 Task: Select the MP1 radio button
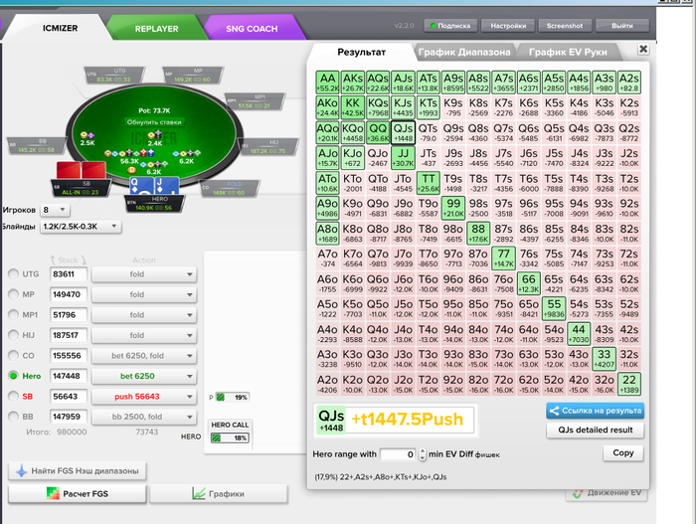(13, 314)
